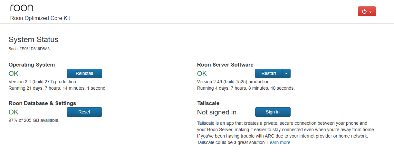Click Version 2.1 (build 271) production text
The width and height of the screenshot is (394, 153).
coord(42,82)
